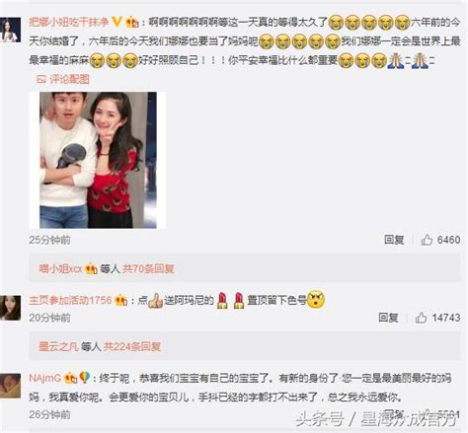This screenshot has width=468, height=433.
Task: Click member badge beside 主页参加活动1756
Action: pos(120,301)
